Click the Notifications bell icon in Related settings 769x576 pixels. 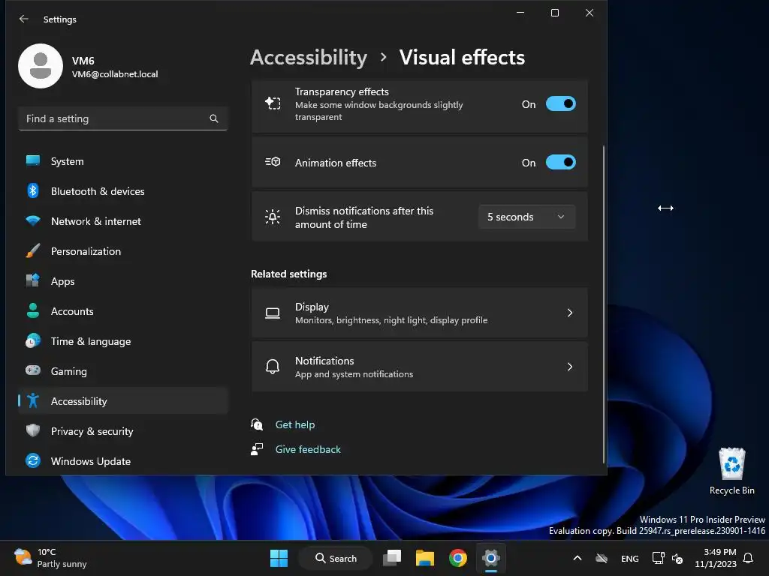(x=273, y=366)
